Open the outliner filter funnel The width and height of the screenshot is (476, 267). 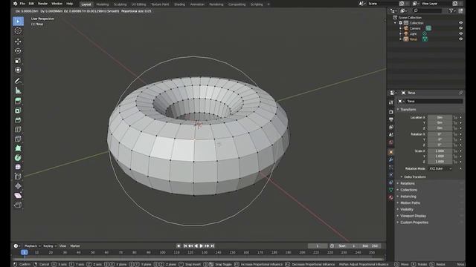(452, 11)
